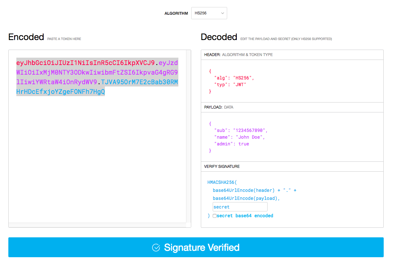The width and height of the screenshot is (393, 262).
Task: Open the HS256 algorithm dropdown
Action: pos(209,13)
